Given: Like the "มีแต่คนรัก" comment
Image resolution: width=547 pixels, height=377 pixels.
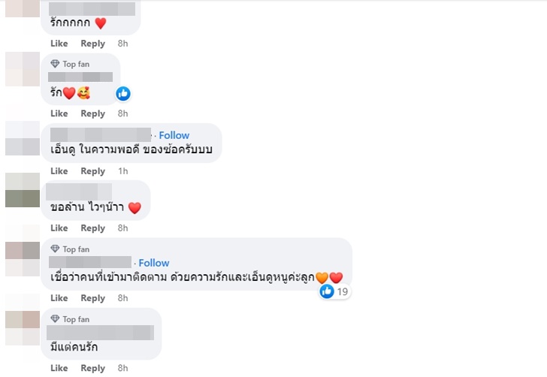Looking at the screenshot, I should [x=59, y=368].
